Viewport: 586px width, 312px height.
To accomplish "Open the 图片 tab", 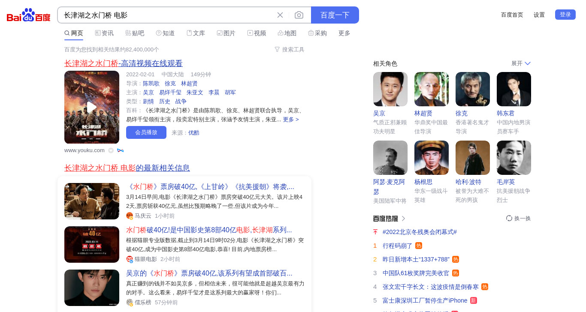I will pos(226,33).
